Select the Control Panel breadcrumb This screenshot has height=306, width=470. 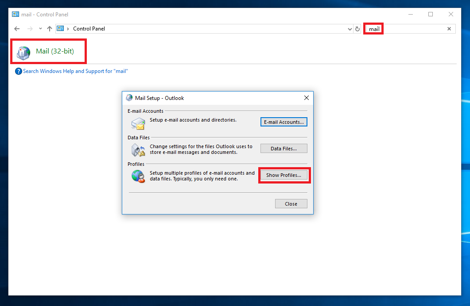pyautogui.click(x=89, y=29)
